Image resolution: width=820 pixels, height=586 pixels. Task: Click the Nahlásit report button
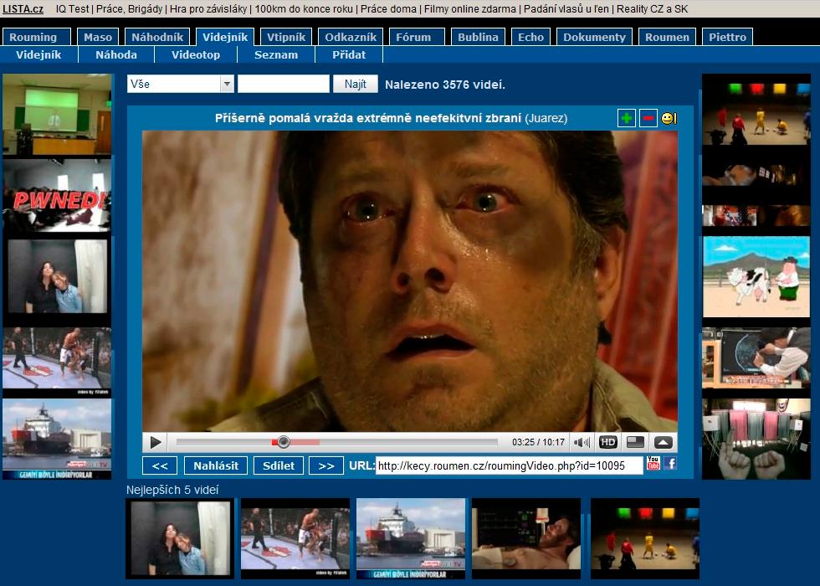point(216,465)
